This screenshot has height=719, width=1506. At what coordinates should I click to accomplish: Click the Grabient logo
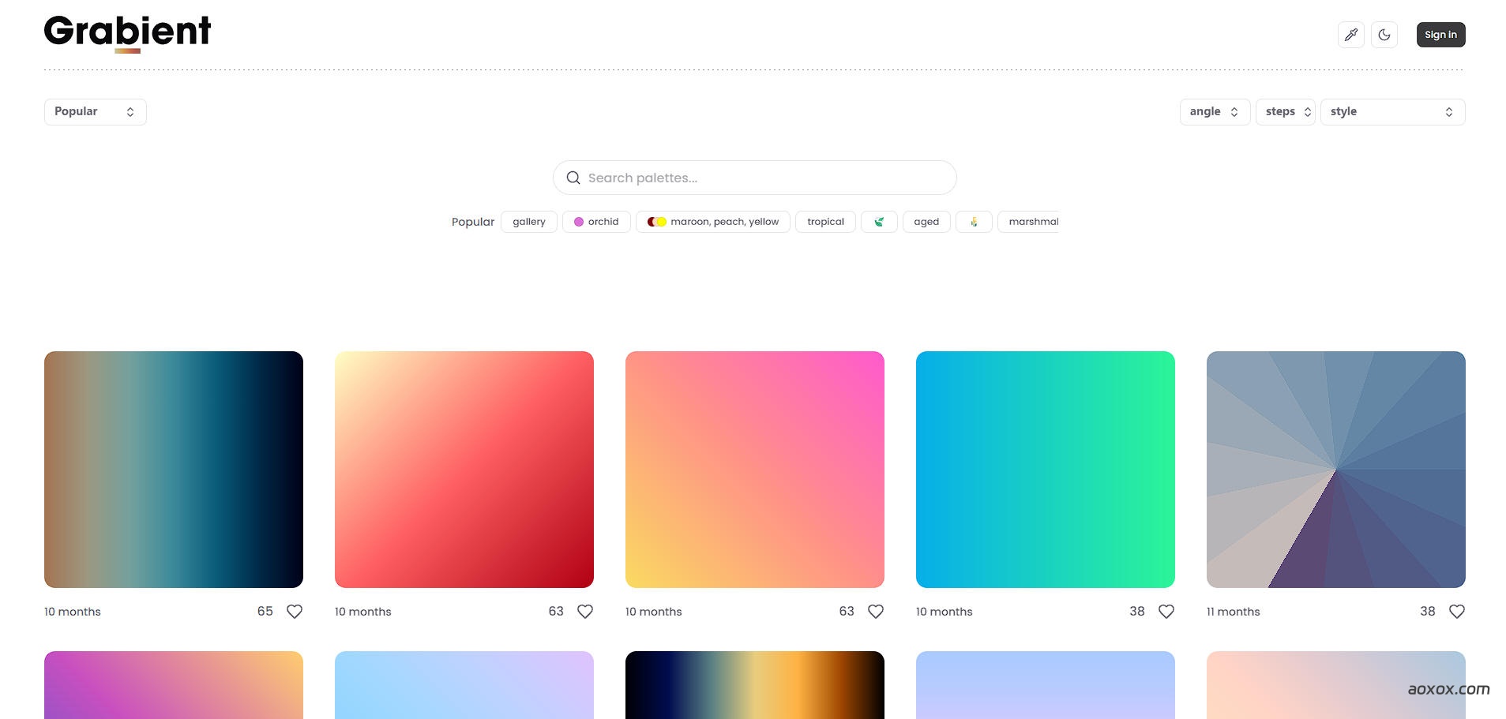coord(127,33)
